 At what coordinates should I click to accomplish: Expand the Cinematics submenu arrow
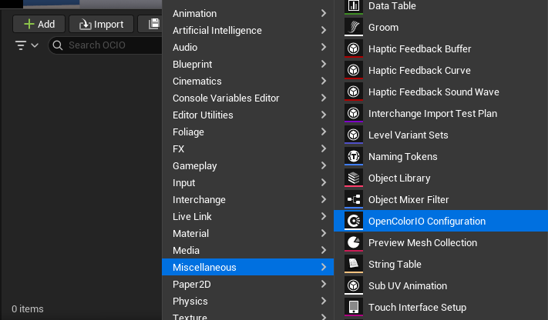(324, 81)
